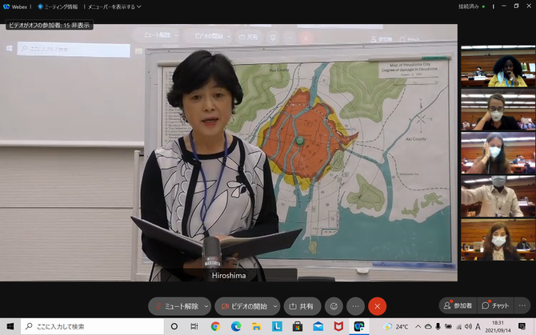Open the emoji reactions icon
Image resolution: width=536 pixels, height=335 pixels.
pos(334,306)
